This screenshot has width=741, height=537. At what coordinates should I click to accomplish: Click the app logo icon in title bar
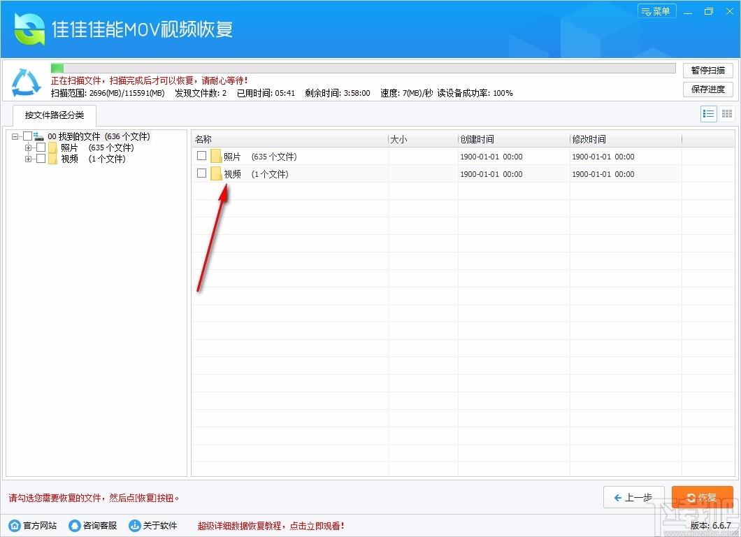tap(29, 29)
